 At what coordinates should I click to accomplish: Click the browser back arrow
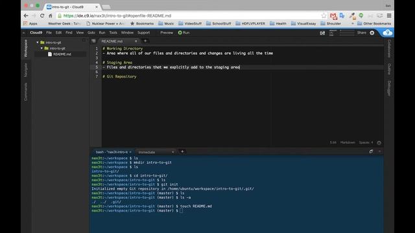click(26, 16)
